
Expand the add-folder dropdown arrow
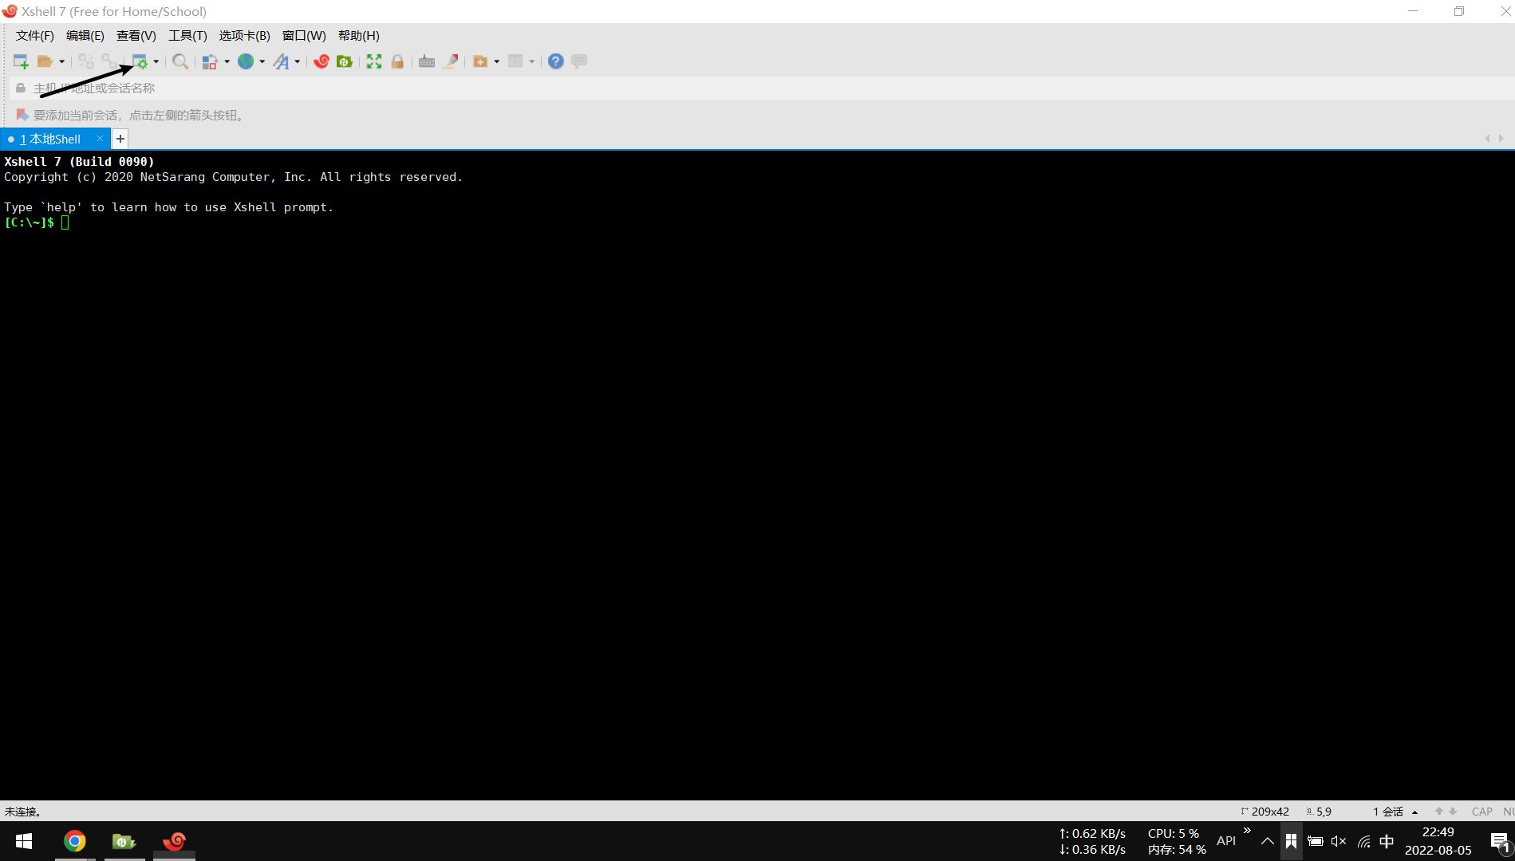point(496,61)
